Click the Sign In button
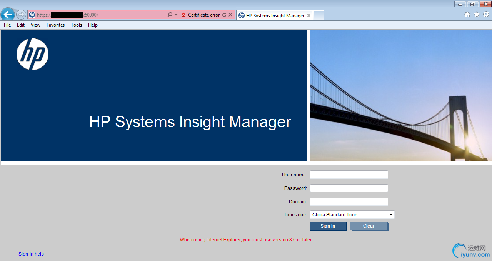492x261 pixels. click(328, 226)
